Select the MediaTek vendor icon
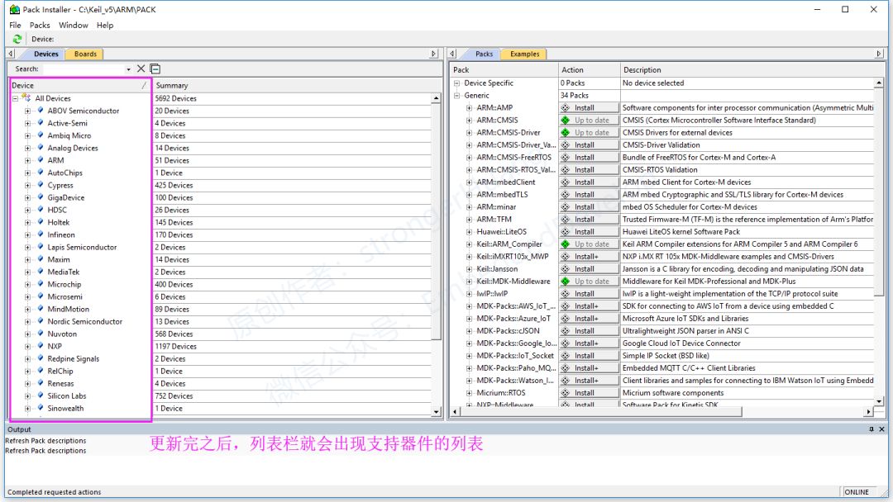Image resolution: width=893 pixels, height=502 pixels. pos(41,272)
